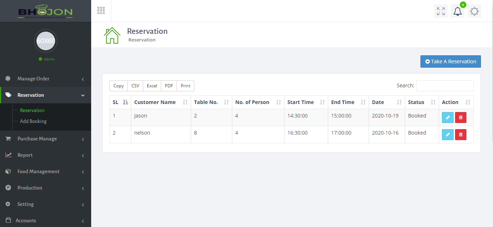Delete nelson's reservation with trash icon
The image size is (493, 227).
[461, 135]
